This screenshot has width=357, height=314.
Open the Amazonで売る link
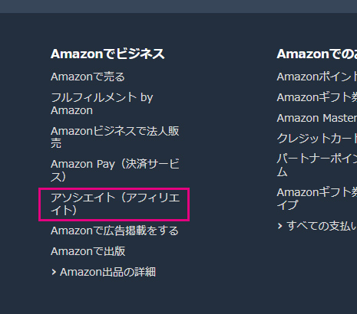tap(88, 77)
